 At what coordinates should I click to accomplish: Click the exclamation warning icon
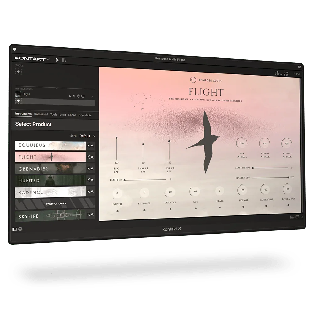(x=294, y=73)
